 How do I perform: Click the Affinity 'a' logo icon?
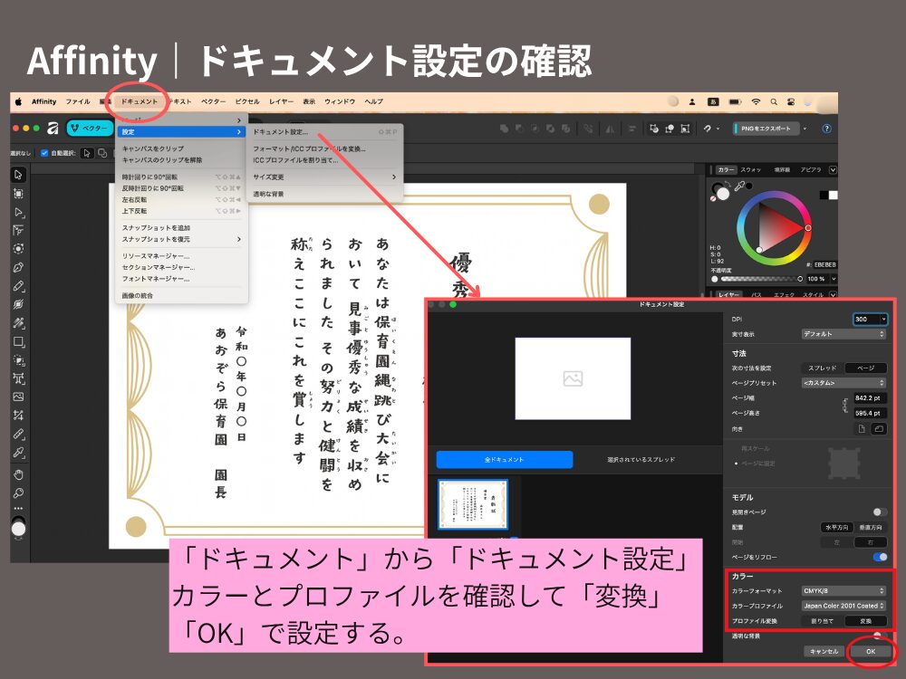click(x=53, y=129)
